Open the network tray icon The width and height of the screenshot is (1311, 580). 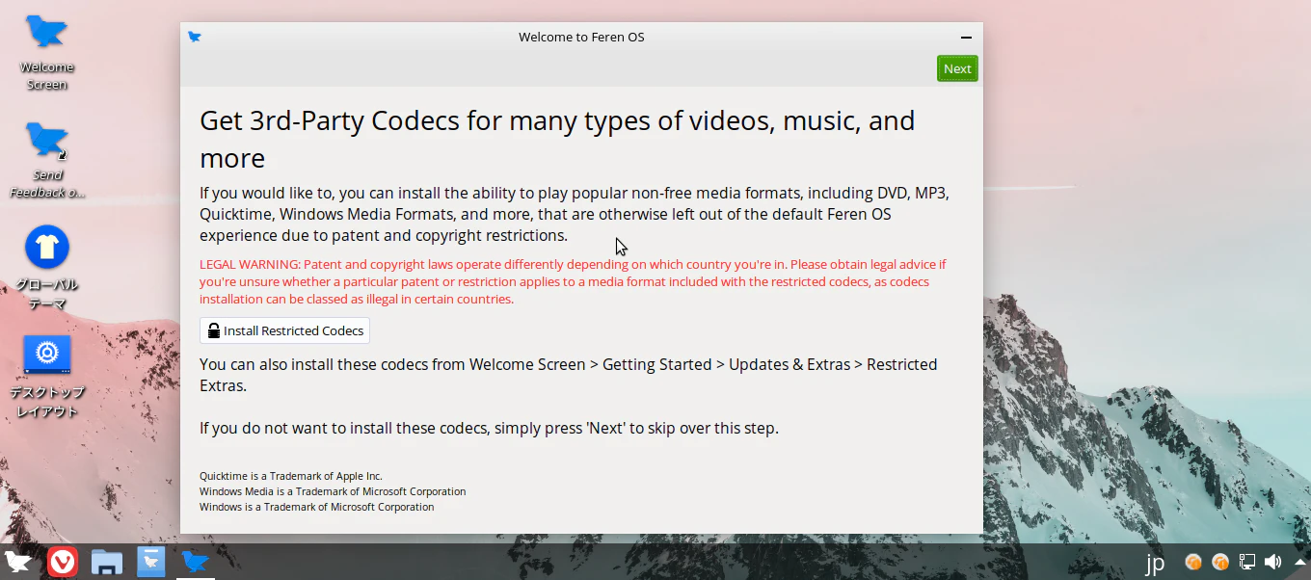click(x=1246, y=562)
